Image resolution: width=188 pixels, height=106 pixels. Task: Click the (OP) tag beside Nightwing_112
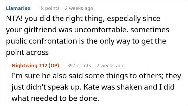pos(54,66)
